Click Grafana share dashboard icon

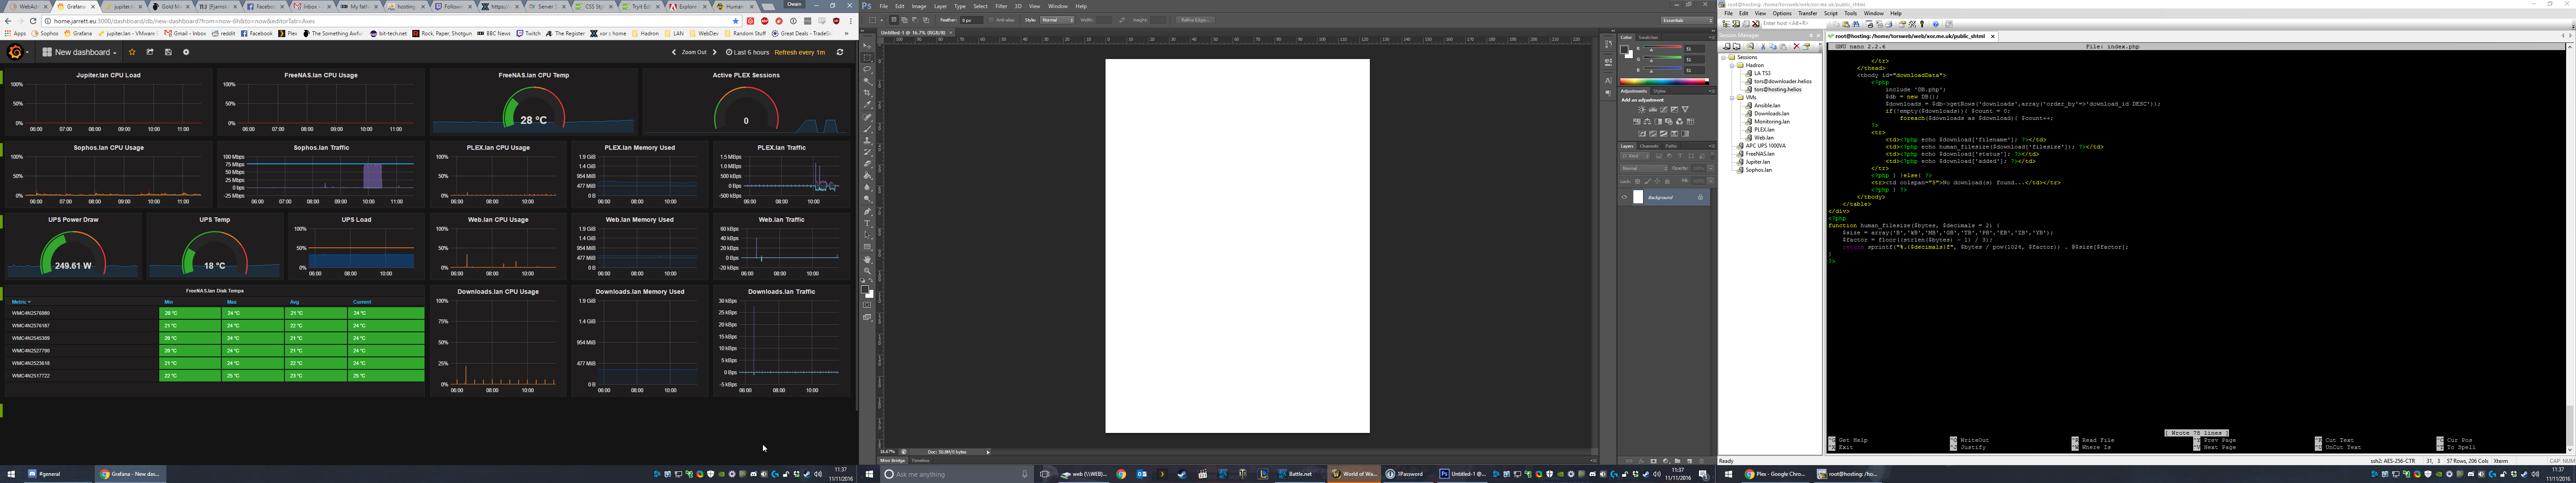tap(150, 52)
